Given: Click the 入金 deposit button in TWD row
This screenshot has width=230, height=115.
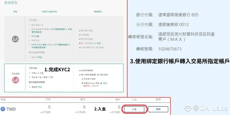Looking at the screenshot, I should [x=134, y=109].
